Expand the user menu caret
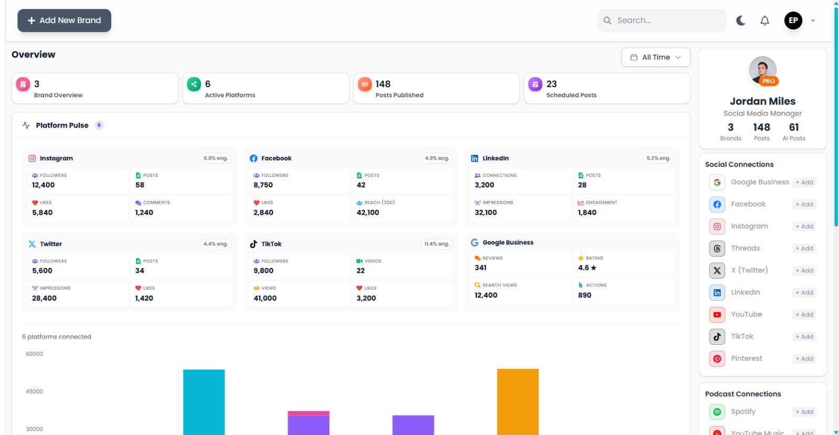 (x=813, y=20)
